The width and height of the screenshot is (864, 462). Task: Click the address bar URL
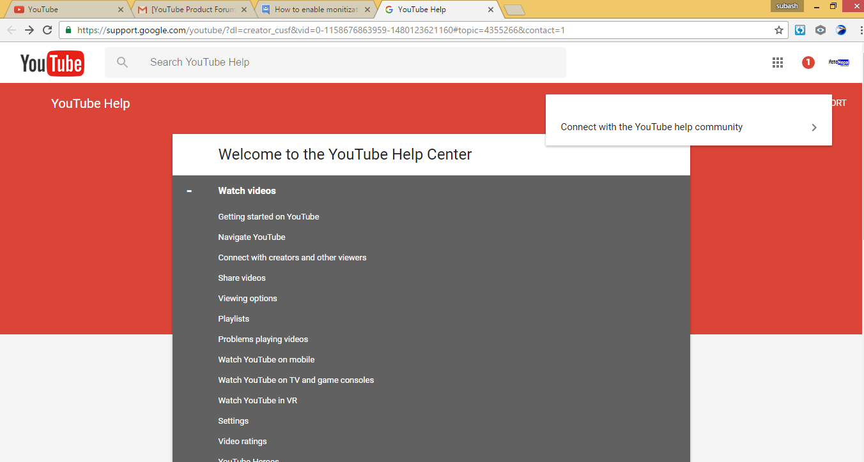coord(321,30)
